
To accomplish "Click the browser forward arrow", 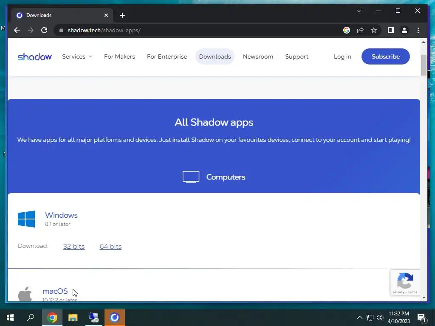I will coord(31,30).
